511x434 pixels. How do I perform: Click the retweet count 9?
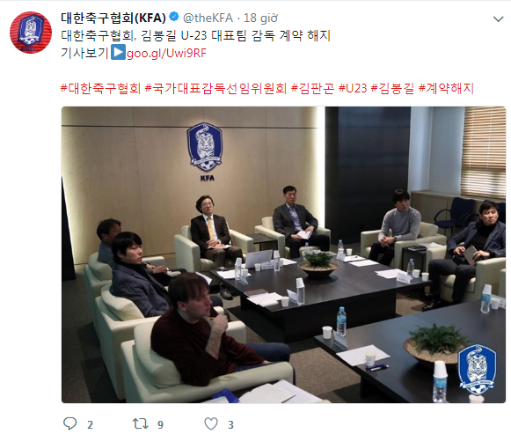(160, 424)
